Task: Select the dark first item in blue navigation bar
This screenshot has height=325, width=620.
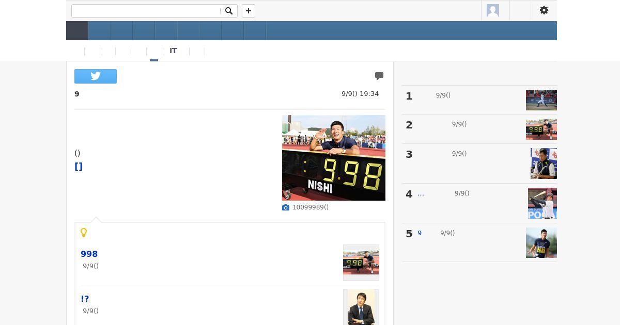Action: point(78,31)
